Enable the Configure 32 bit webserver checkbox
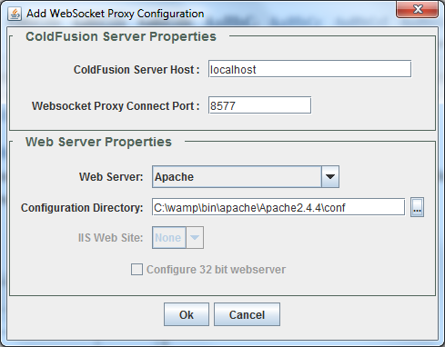 (x=137, y=270)
